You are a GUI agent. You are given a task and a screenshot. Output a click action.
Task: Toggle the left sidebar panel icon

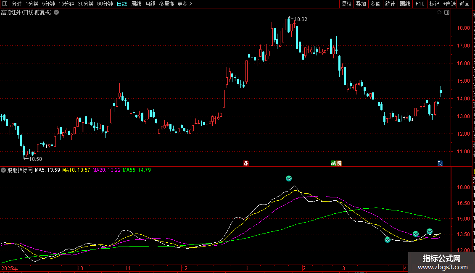tap(4, 4)
